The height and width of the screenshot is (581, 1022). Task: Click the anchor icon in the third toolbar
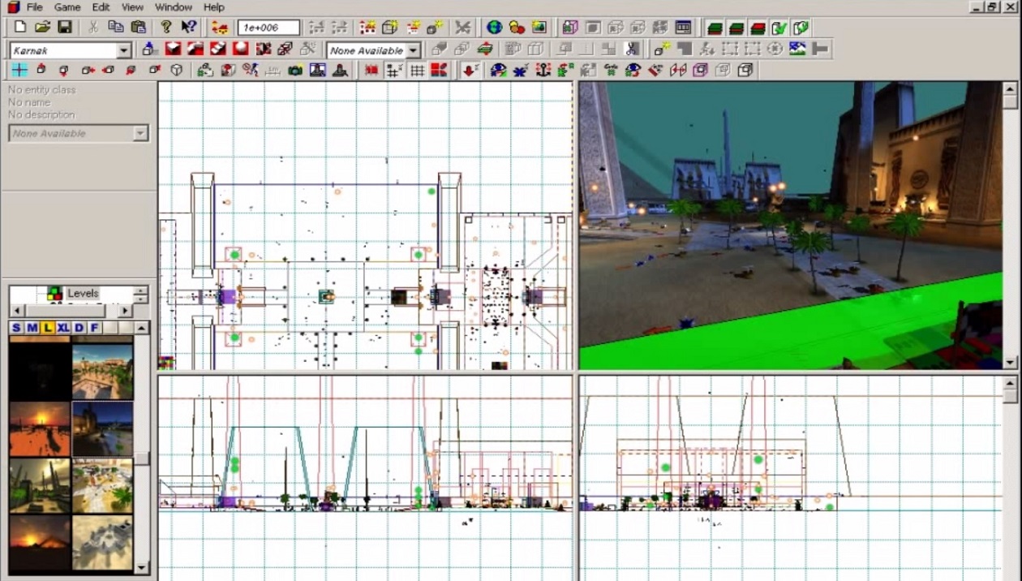tap(543, 71)
